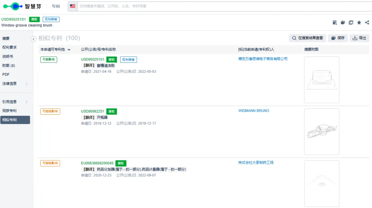Open the US flag country selector
The width and height of the screenshot is (372, 208).
point(73,6)
